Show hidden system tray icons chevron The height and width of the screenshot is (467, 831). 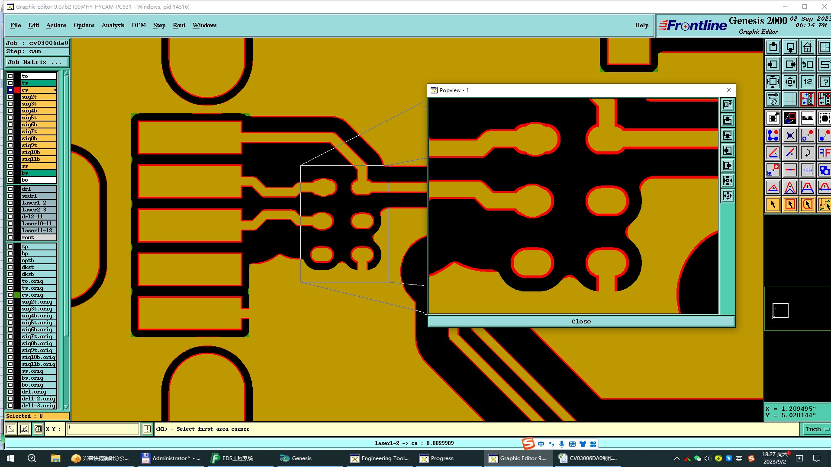pos(676,458)
